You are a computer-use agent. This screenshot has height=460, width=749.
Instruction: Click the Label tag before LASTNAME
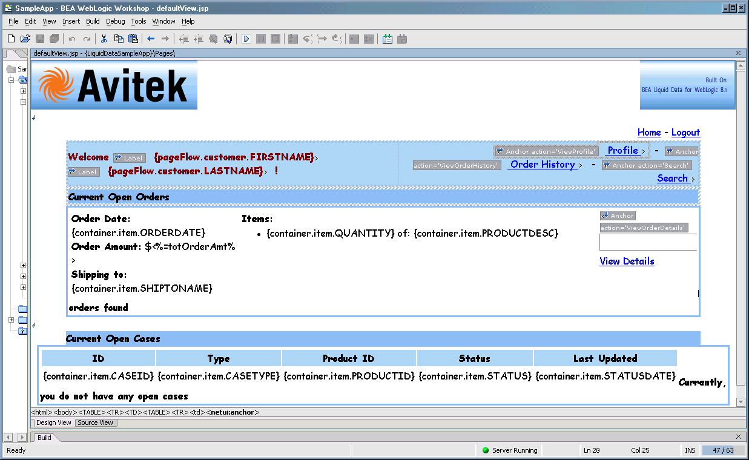[84, 172]
